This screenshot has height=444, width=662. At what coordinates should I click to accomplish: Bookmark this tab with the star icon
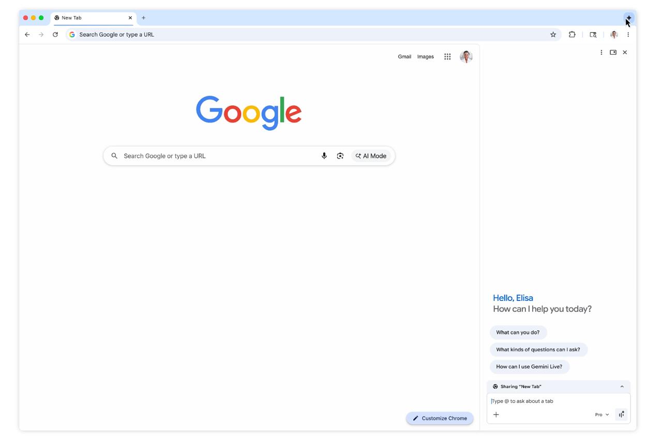tap(553, 35)
